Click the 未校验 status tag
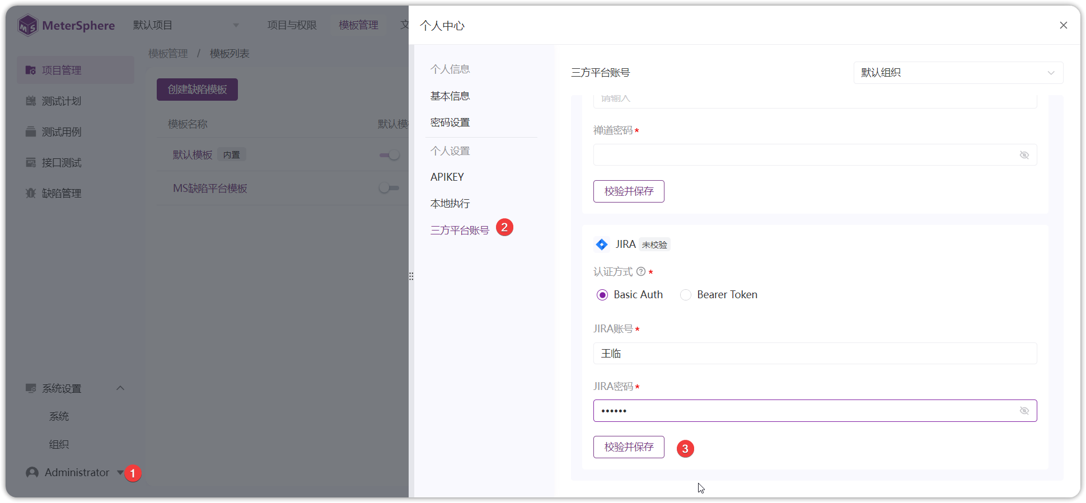This screenshot has height=503, width=1086. tap(654, 245)
